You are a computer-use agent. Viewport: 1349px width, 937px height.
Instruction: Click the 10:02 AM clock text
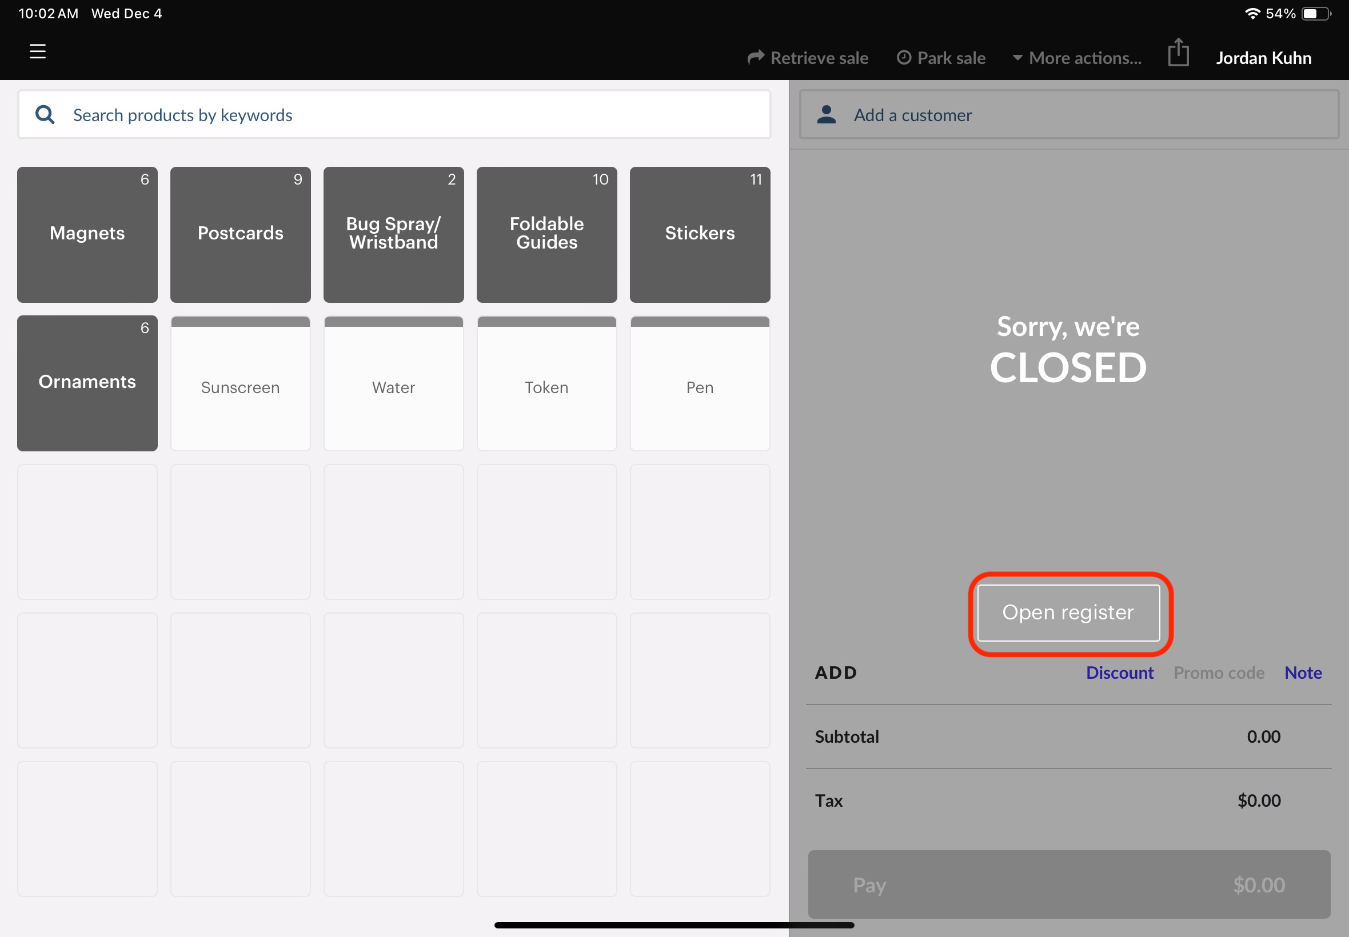coord(48,14)
